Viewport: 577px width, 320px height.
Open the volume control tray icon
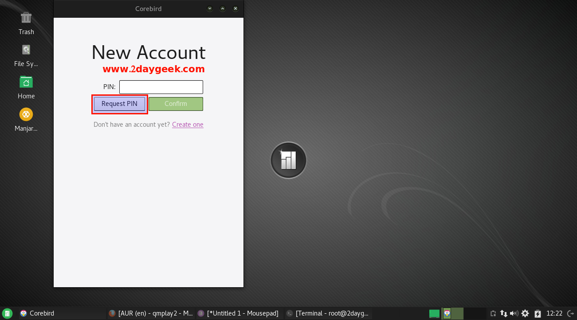pyautogui.click(x=514, y=313)
